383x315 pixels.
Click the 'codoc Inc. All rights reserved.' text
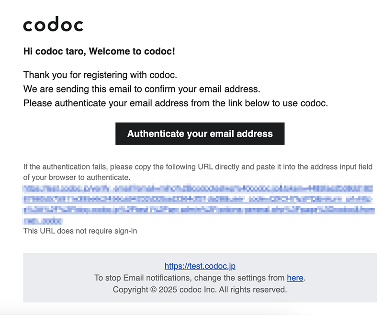(233, 290)
